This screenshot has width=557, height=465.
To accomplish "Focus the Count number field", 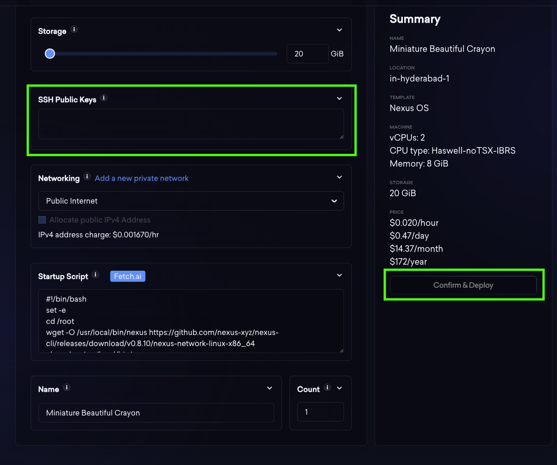I will click(x=320, y=412).
